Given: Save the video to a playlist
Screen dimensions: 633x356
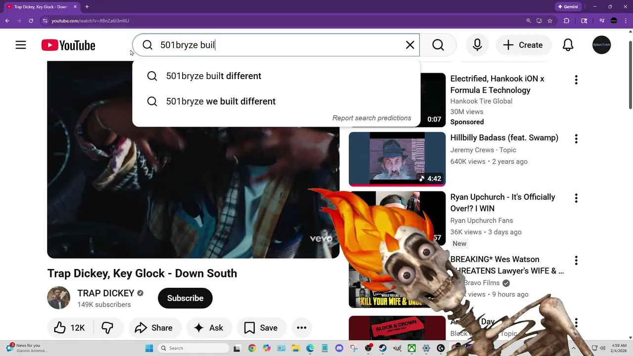Looking at the screenshot, I should point(261,328).
